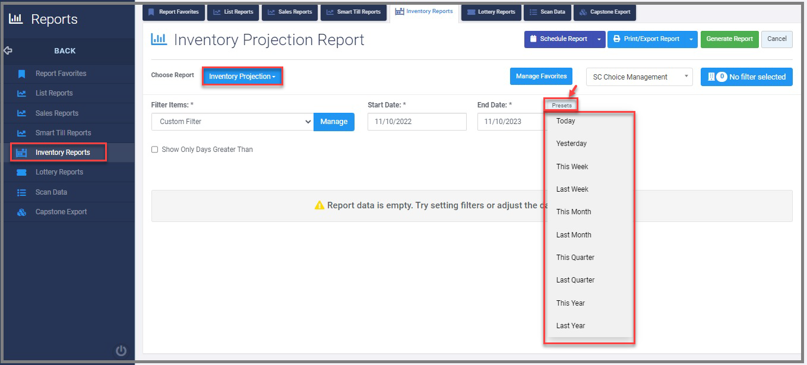Toggle the Presets date dropdown
Image resolution: width=807 pixels, height=365 pixels.
561,106
